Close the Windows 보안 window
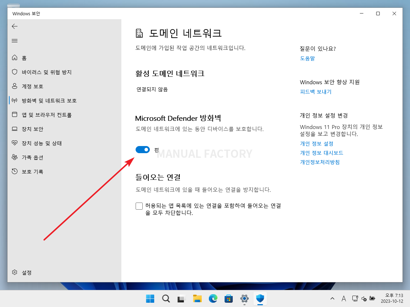410x307 pixels. 394,14
